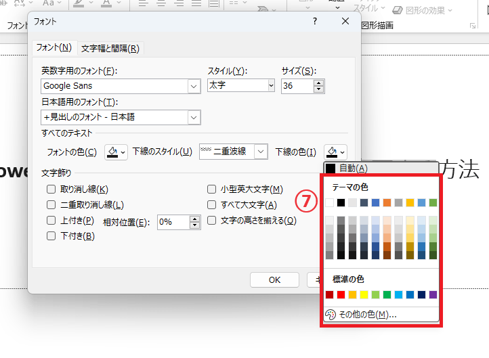The image size is (489, 358).
Task: Select the dark blue standard color
Action: 422,295
